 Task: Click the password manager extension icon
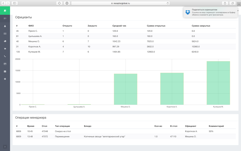(x=67, y=3)
